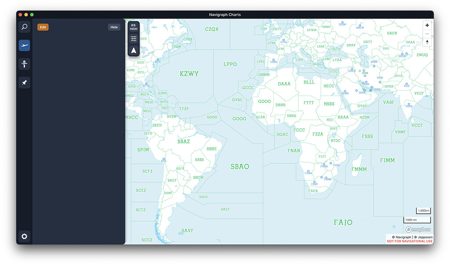Open the flight planning airplane panel
Viewport: 450px width, 266px height.
[24, 45]
